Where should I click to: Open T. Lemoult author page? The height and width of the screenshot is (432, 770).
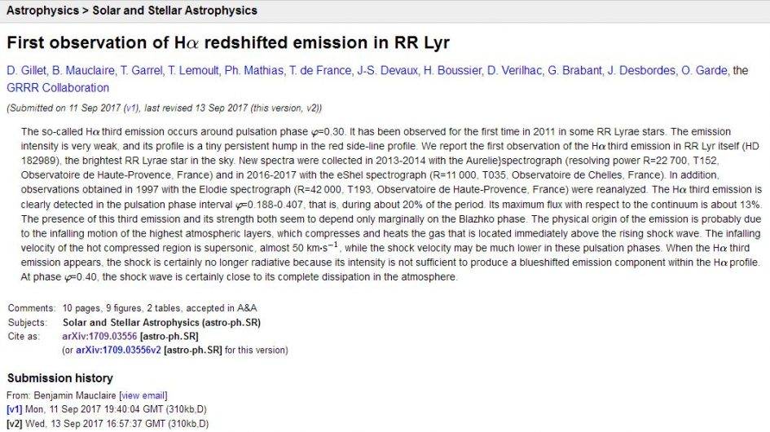coord(193,71)
